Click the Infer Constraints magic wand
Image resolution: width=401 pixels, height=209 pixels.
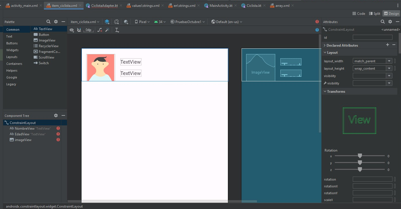[107, 30]
